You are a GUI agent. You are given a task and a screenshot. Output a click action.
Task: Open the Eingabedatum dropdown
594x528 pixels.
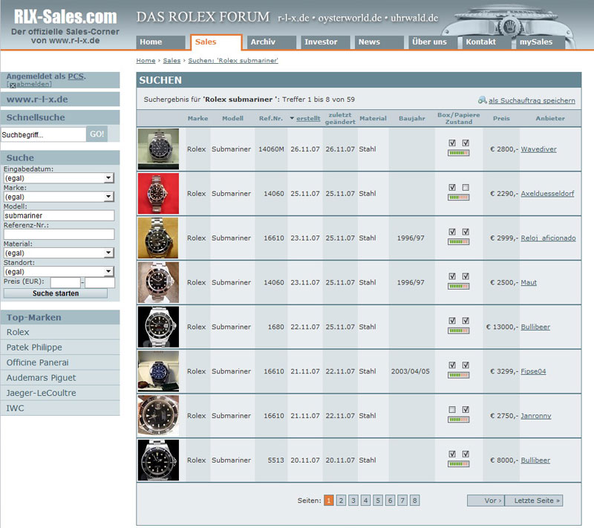pyautogui.click(x=59, y=178)
